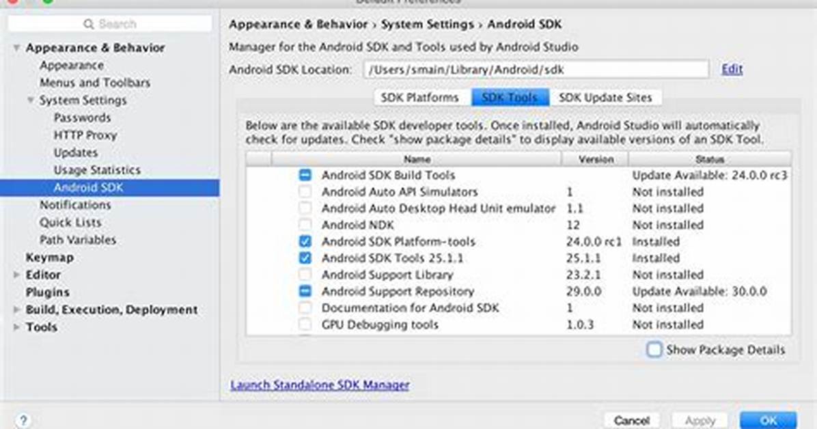817x429 pixels.
Task: Click the search magnifier icon
Action: (x=89, y=24)
